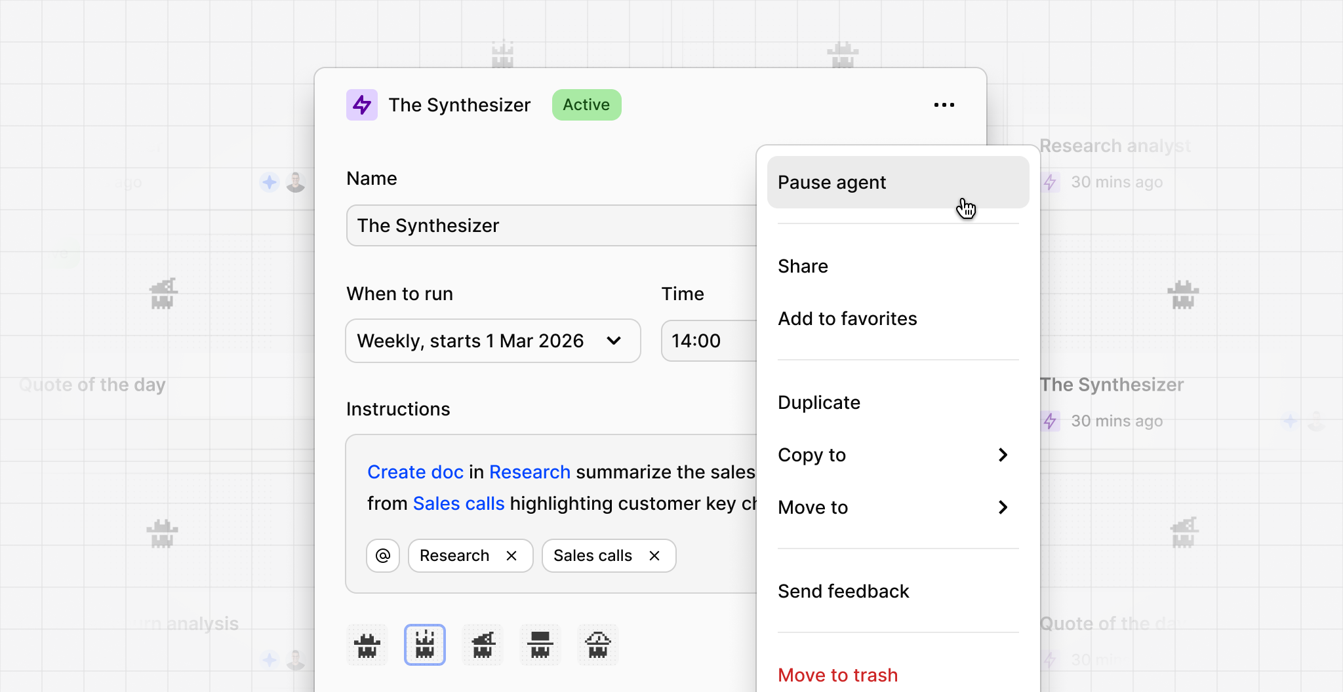
Task: Click the @ mention button in Instructions
Action: pyautogui.click(x=383, y=556)
